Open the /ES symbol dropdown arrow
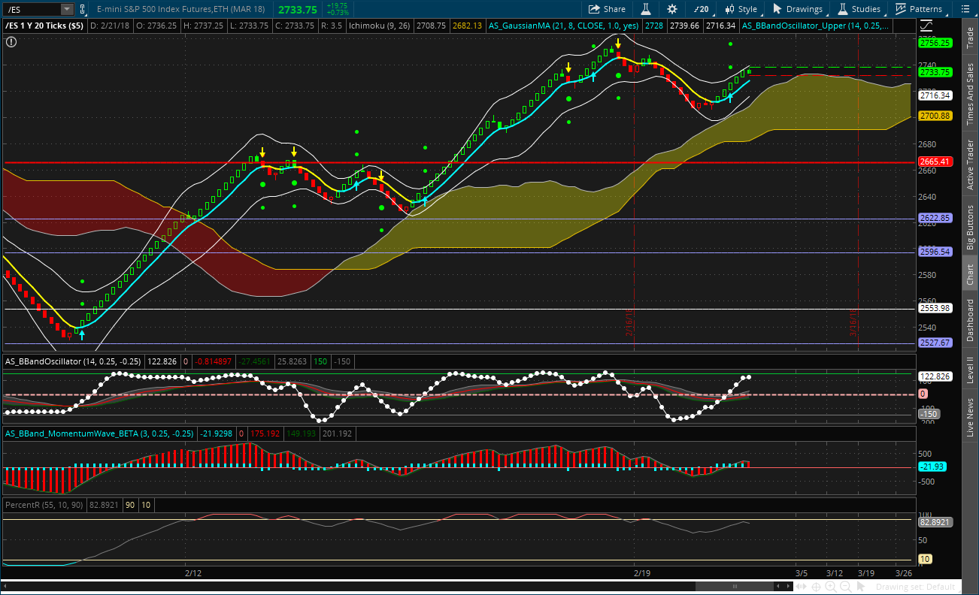 [66, 9]
